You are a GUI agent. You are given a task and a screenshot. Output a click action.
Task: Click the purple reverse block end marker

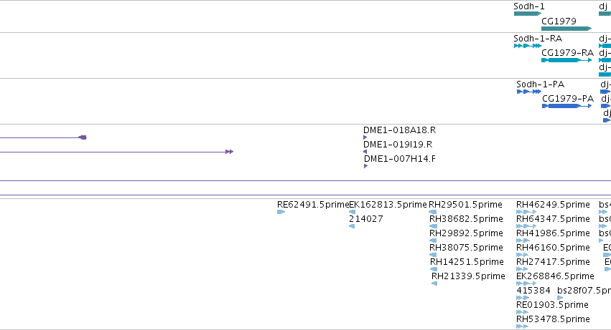(x=83, y=137)
